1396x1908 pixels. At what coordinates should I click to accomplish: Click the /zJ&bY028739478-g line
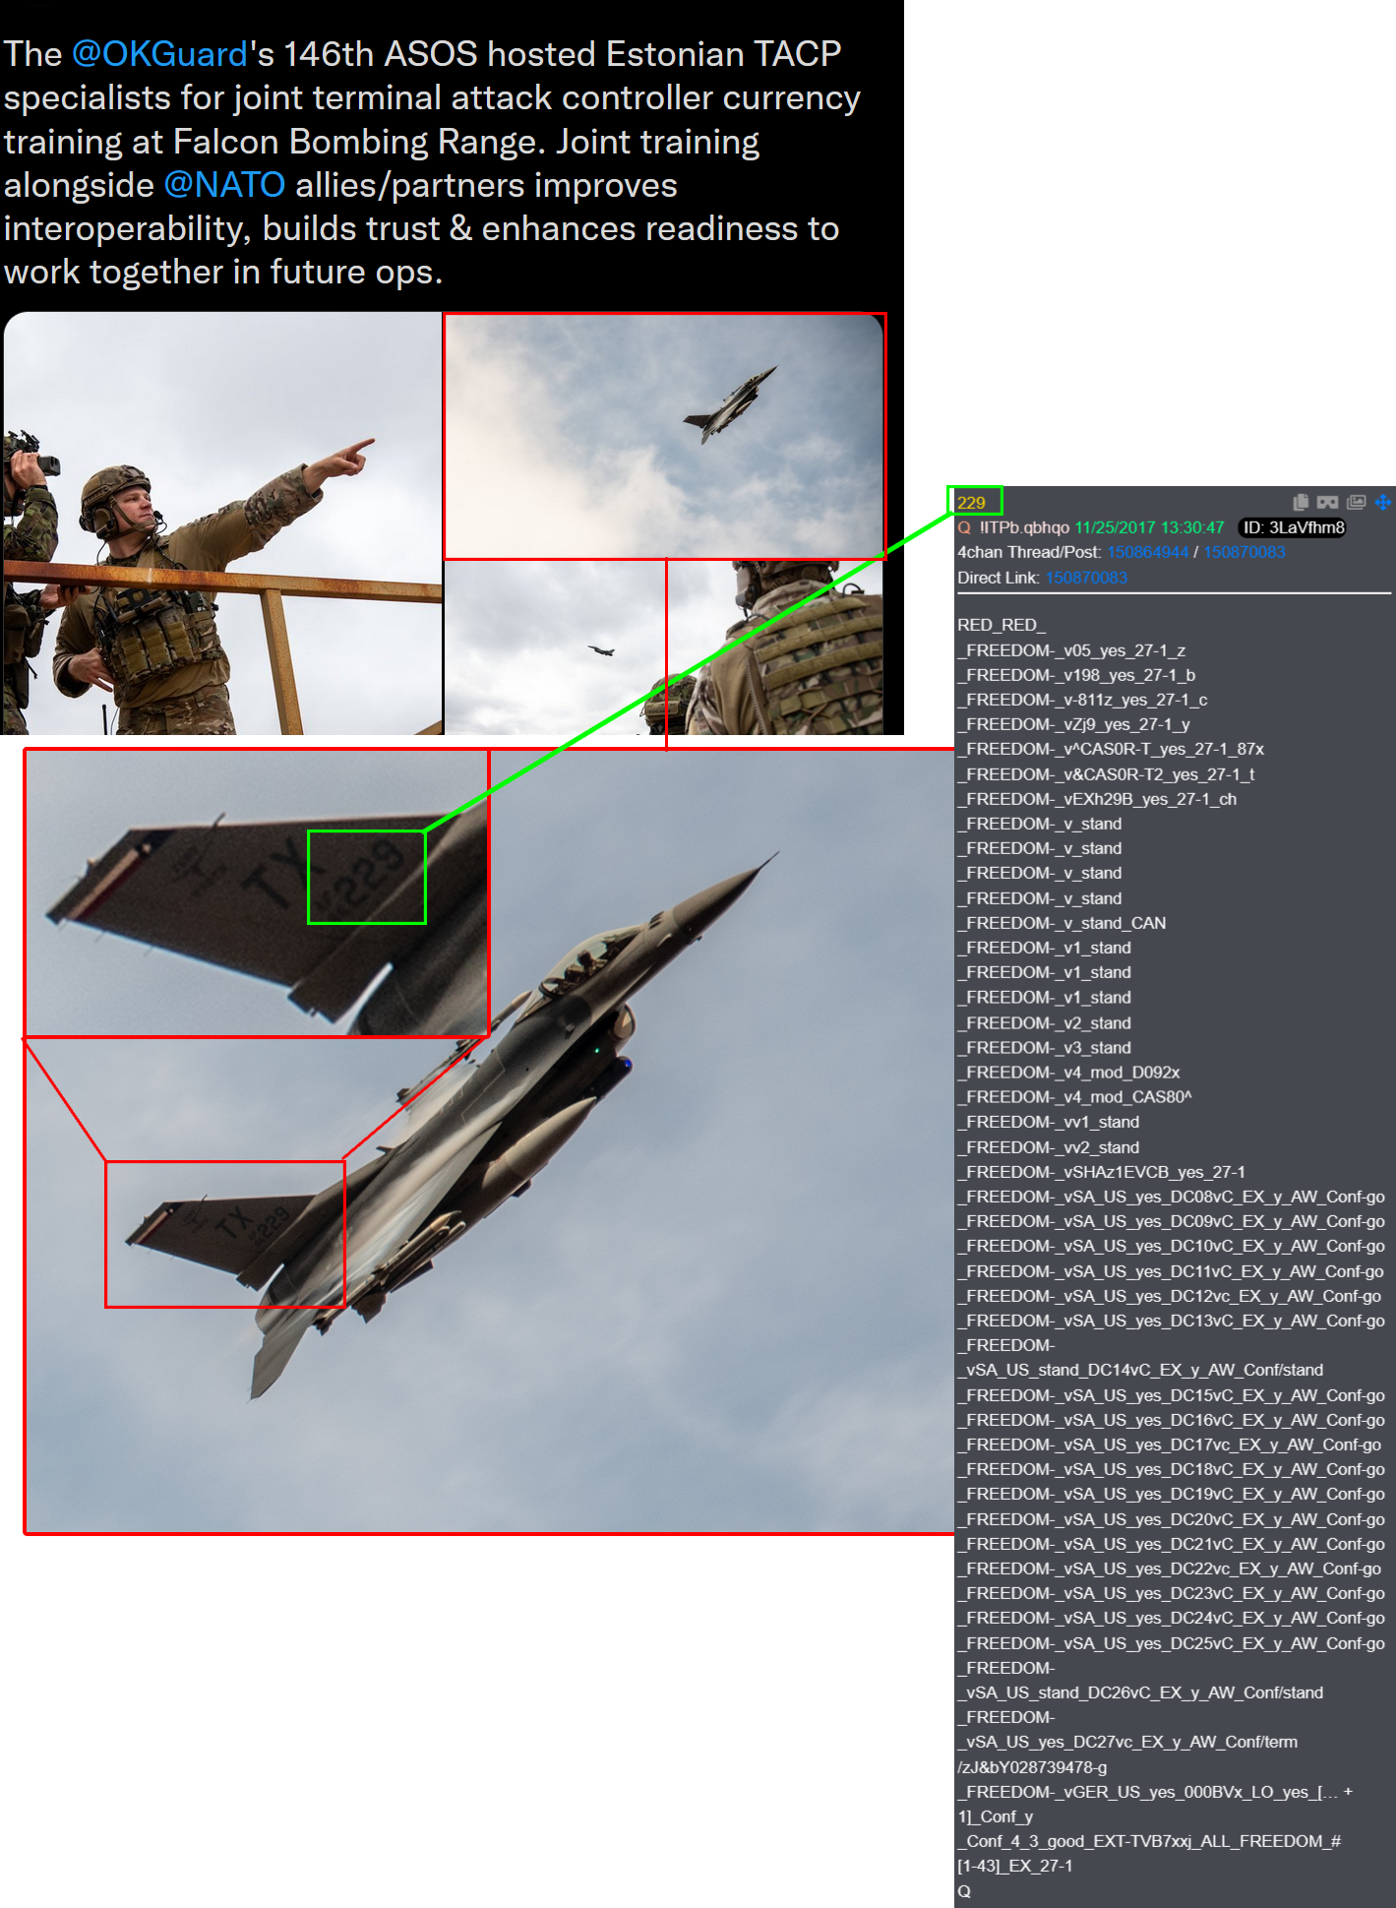tap(1032, 1767)
